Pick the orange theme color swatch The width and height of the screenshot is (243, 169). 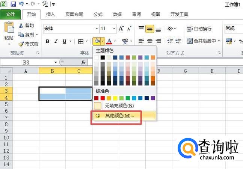point(153,57)
